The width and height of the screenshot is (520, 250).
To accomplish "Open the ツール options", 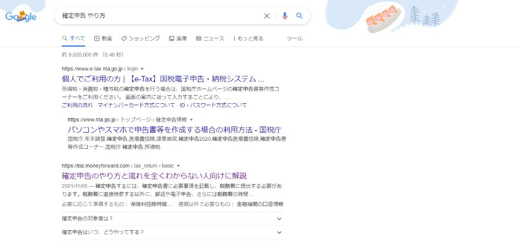I will [x=295, y=38].
